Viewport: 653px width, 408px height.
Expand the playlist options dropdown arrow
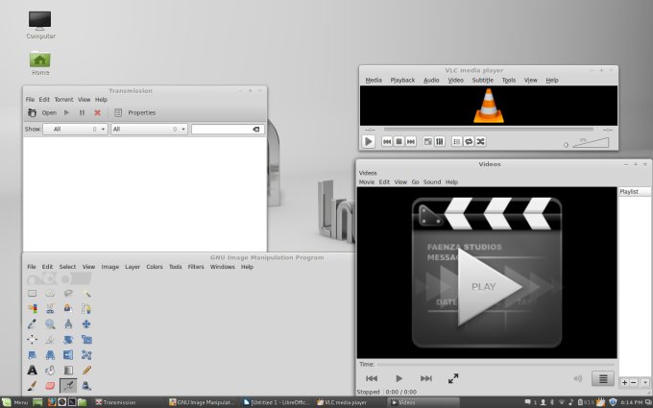644,382
